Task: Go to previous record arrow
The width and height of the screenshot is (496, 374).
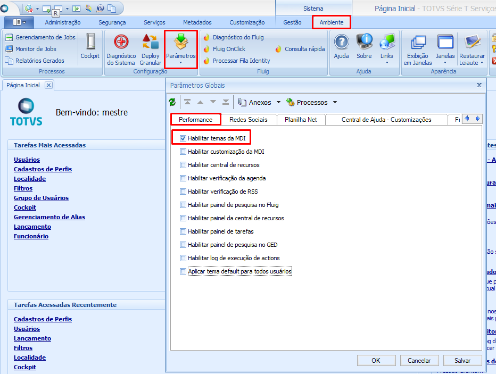Action: (200, 102)
